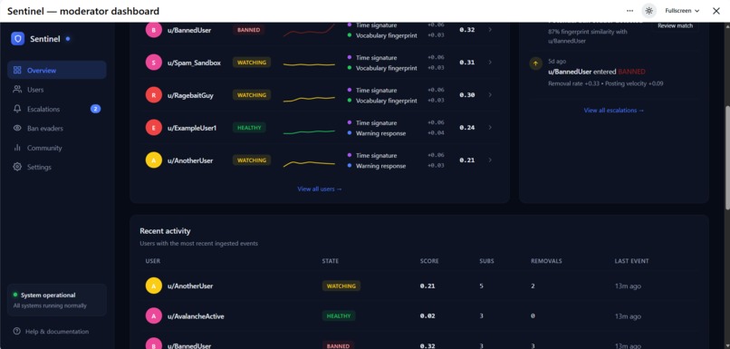This screenshot has height=349, width=730.
Task: Click the SUBS column header
Action: pos(486,261)
